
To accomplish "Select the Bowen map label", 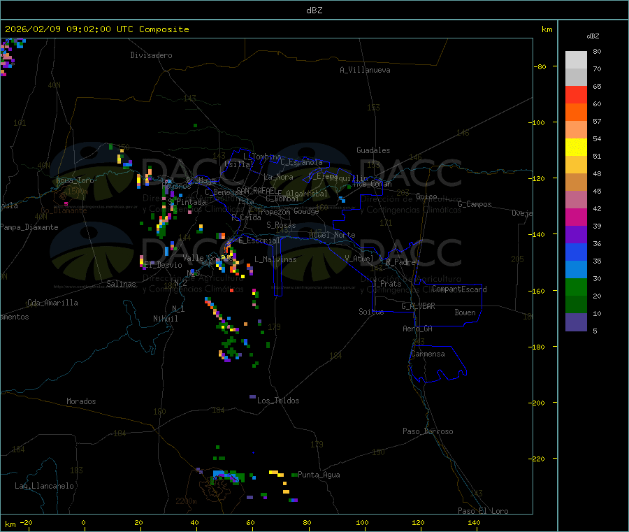I will click(465, 312).
